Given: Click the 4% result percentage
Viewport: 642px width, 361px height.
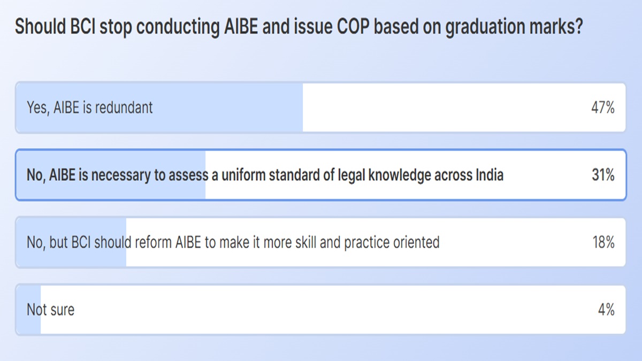Looking at the screenshot, I should (606, 309).
